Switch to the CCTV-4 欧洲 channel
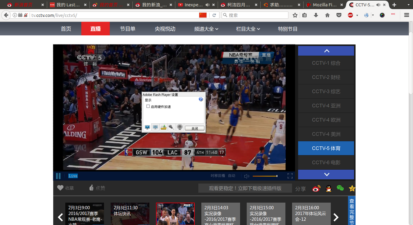This screenshot has height=225, width=413. pyautogui.click(x=326, y=120)
